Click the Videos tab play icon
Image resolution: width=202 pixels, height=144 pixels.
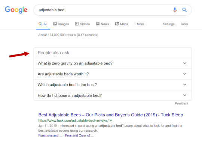pyautogui.click(x=77, y=24)
